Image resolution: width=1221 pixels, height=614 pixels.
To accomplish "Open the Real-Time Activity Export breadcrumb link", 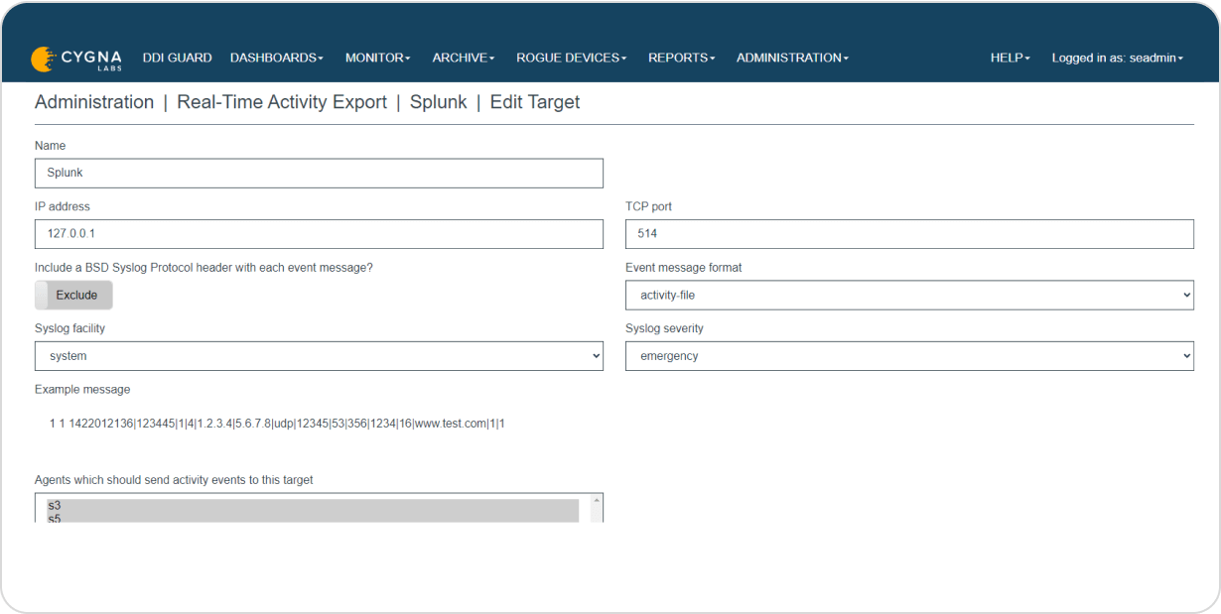I will 282,102.
